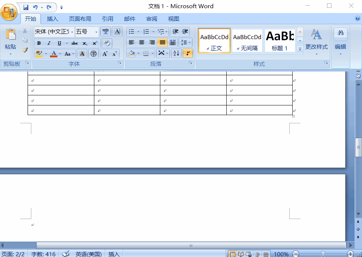Toggle show/hide paragraph marks
The width and height of the screenshot is (362, 257).
[188, 53]
